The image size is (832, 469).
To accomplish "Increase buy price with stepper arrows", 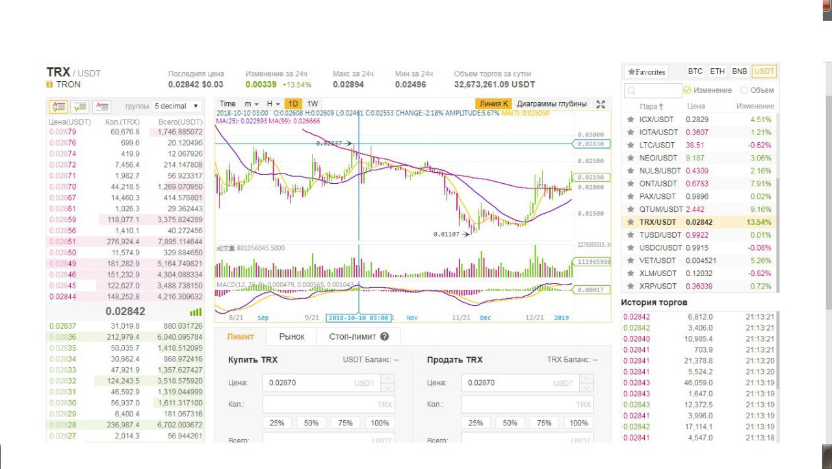I will [x=387, y=379].
